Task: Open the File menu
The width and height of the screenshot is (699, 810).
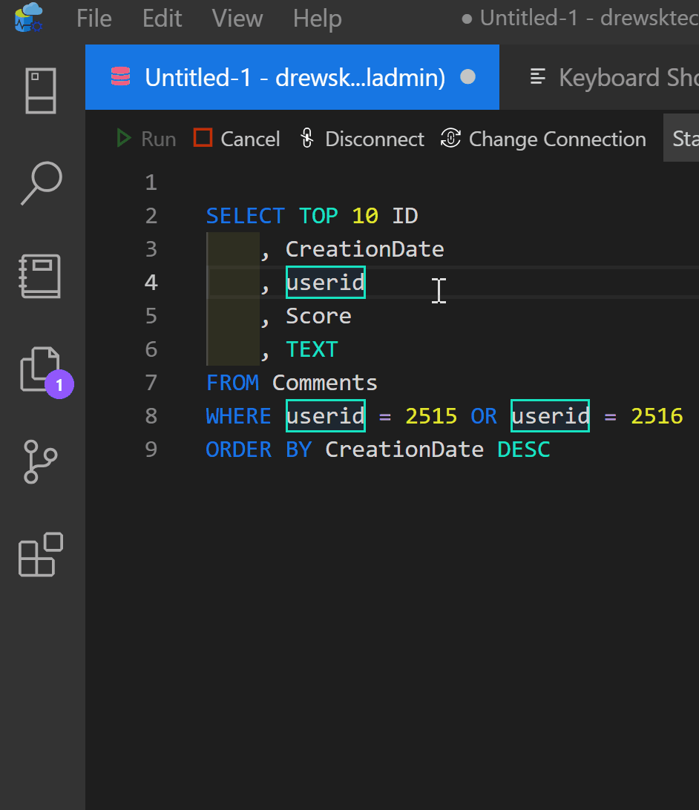Action: 94,18
